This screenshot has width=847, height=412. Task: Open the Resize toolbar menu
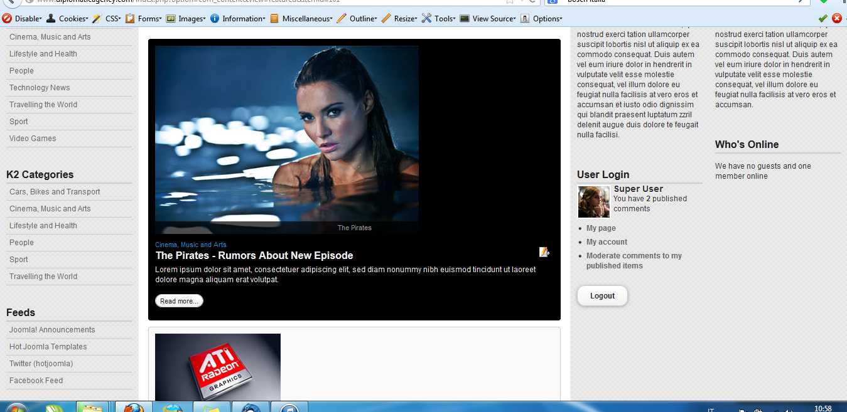(399, 19)
